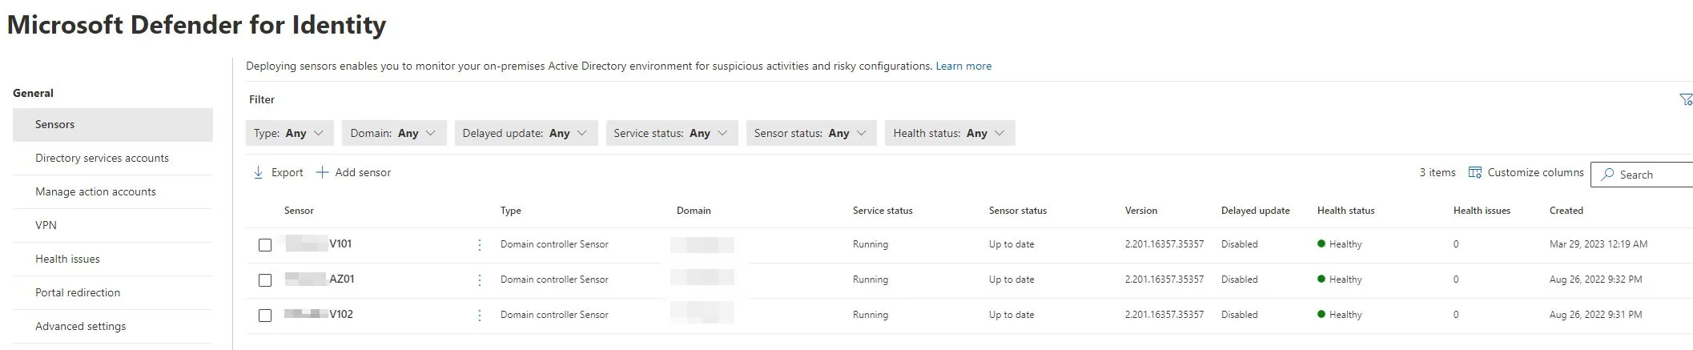Click the Learn more link
This screenshot has height=350, width=1693.
click(x=963, y=66)
